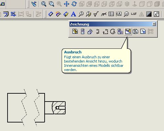Select the Hole Callout tool
This screenshot has width=164, height=131.
[134, 14]
